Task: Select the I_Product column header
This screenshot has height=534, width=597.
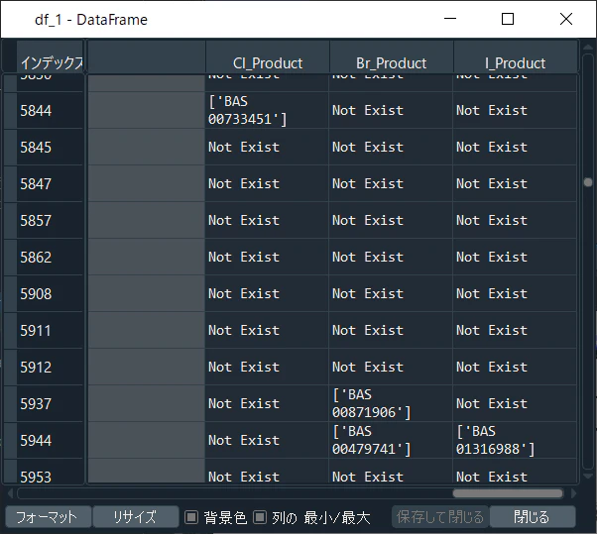Action: pyautogui.click(x=516, y=56)
